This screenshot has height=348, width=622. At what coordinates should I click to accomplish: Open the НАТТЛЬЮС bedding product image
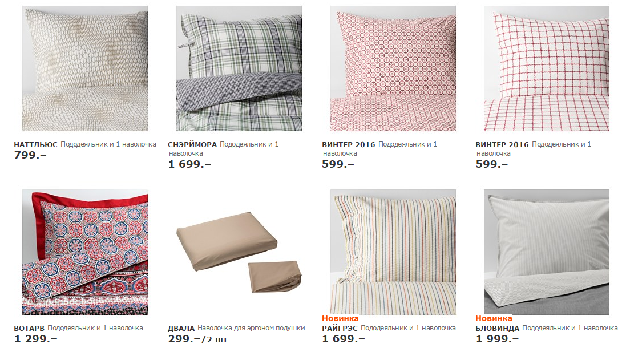pos(85,68)
